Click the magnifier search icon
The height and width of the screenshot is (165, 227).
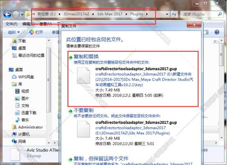[220, 14]
